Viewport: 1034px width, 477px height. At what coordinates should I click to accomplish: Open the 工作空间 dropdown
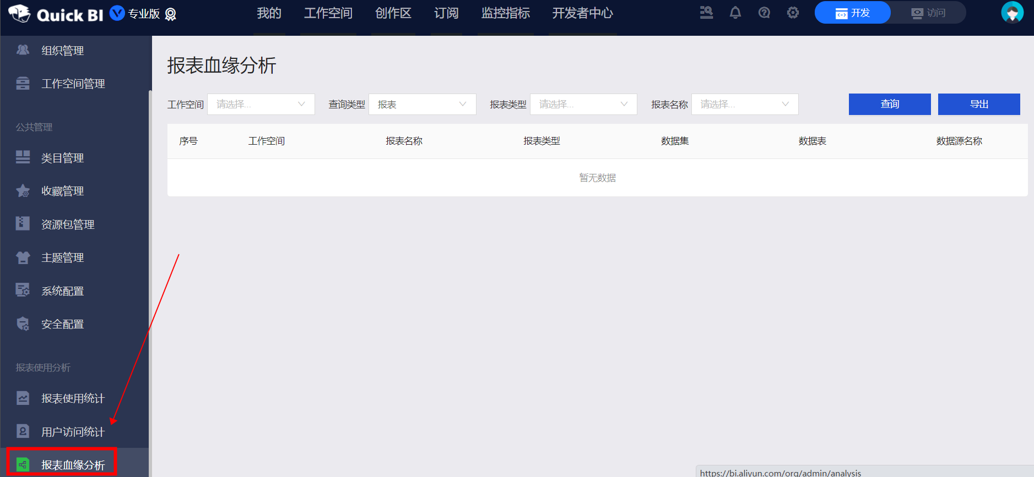coord(261,104)
